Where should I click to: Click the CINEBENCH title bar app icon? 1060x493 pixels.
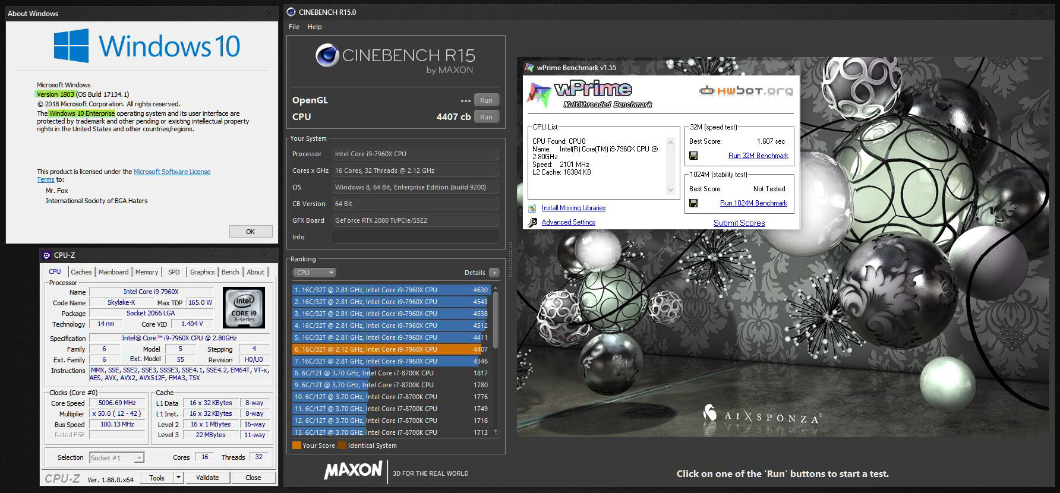pyautogui.click(x=291, y=12)
